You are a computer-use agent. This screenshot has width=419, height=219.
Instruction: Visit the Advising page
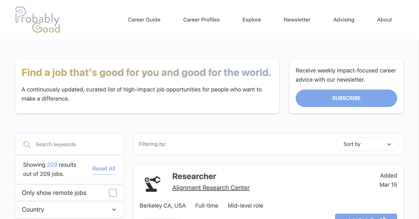[344, 20]
